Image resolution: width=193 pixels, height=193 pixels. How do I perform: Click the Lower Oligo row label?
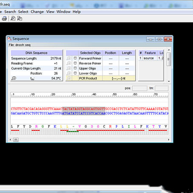[x=88, y=73]
